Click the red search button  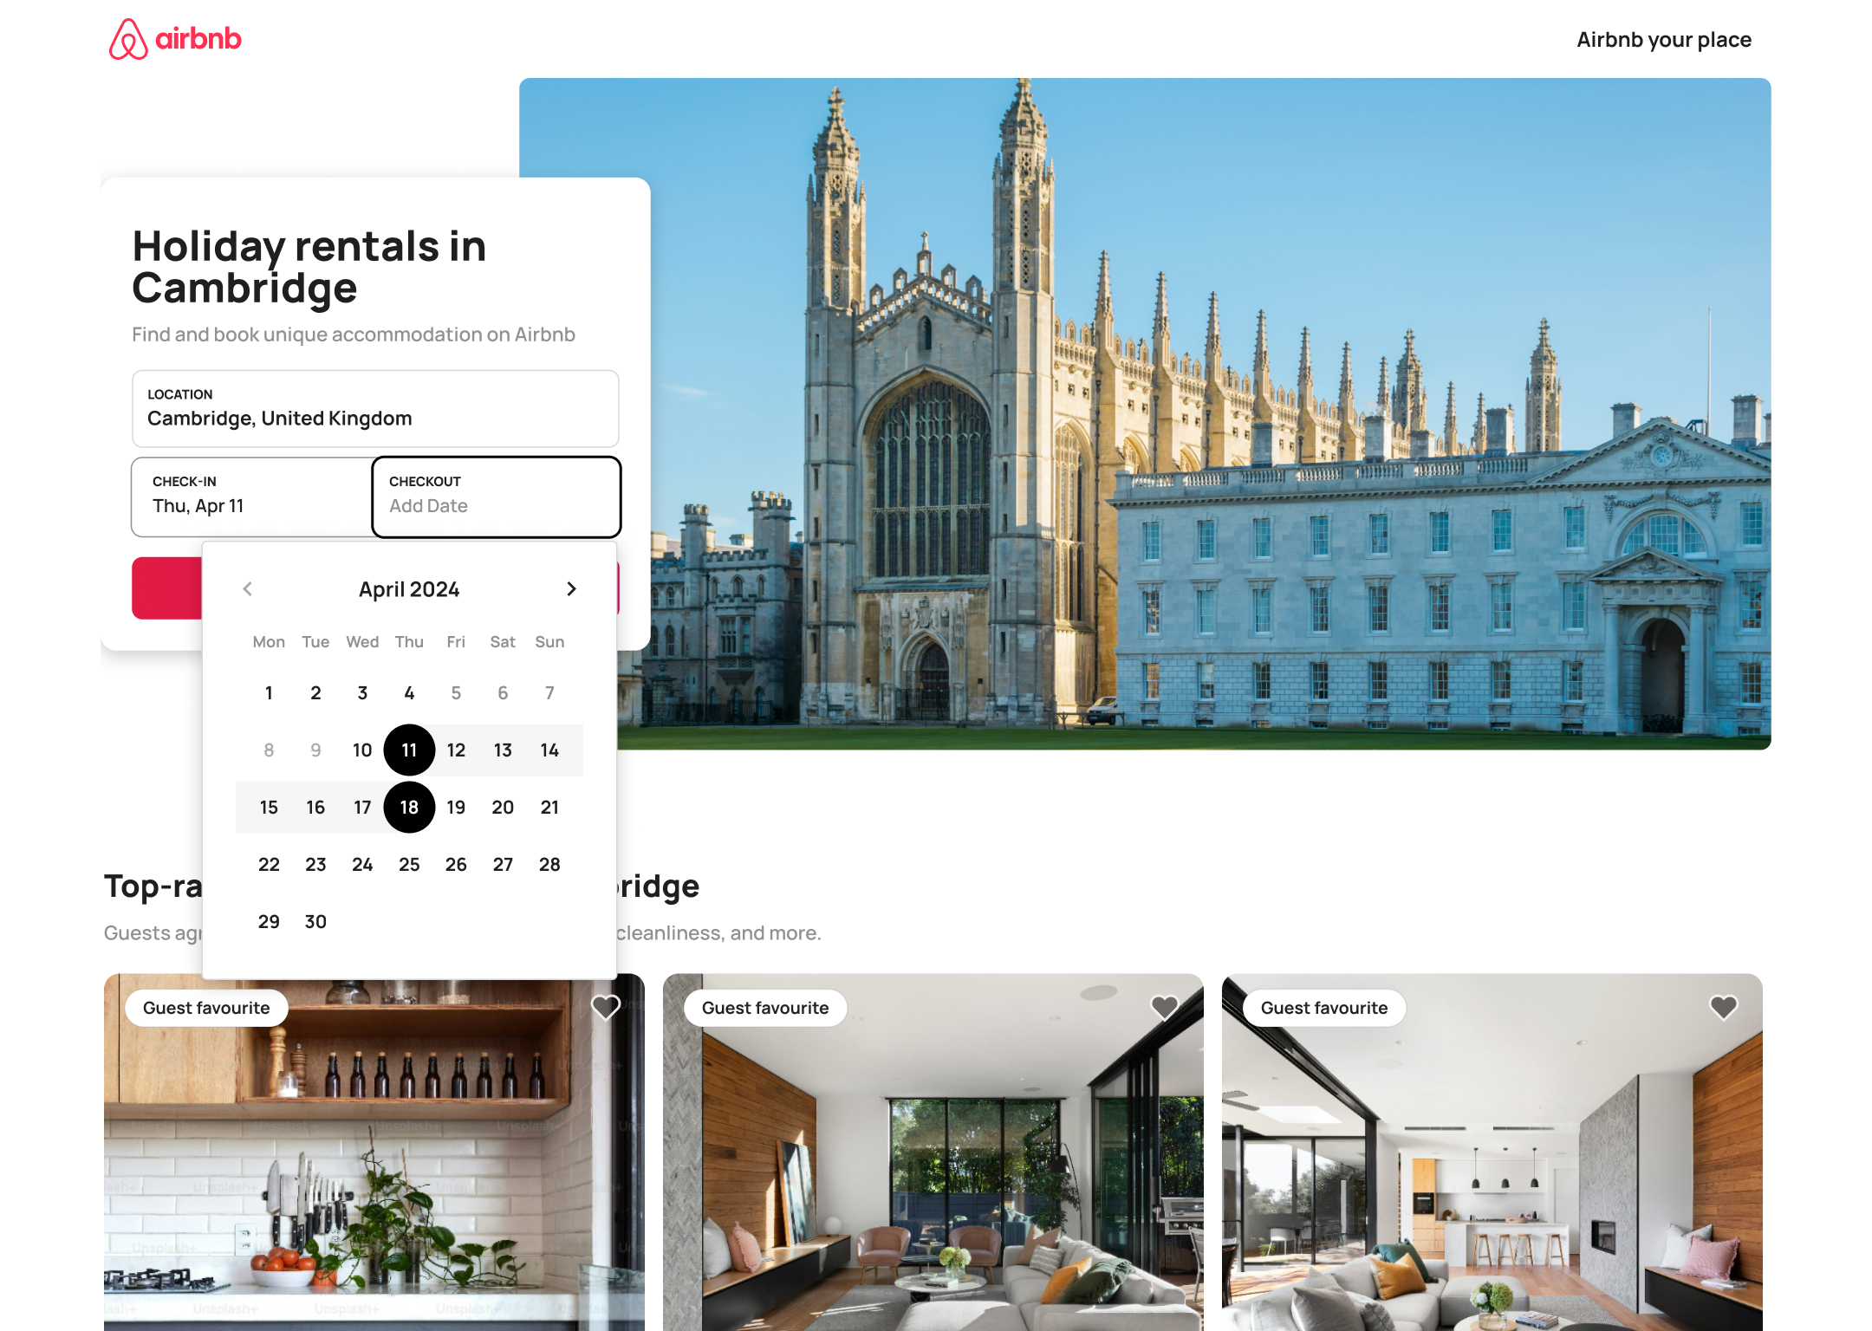166,588
